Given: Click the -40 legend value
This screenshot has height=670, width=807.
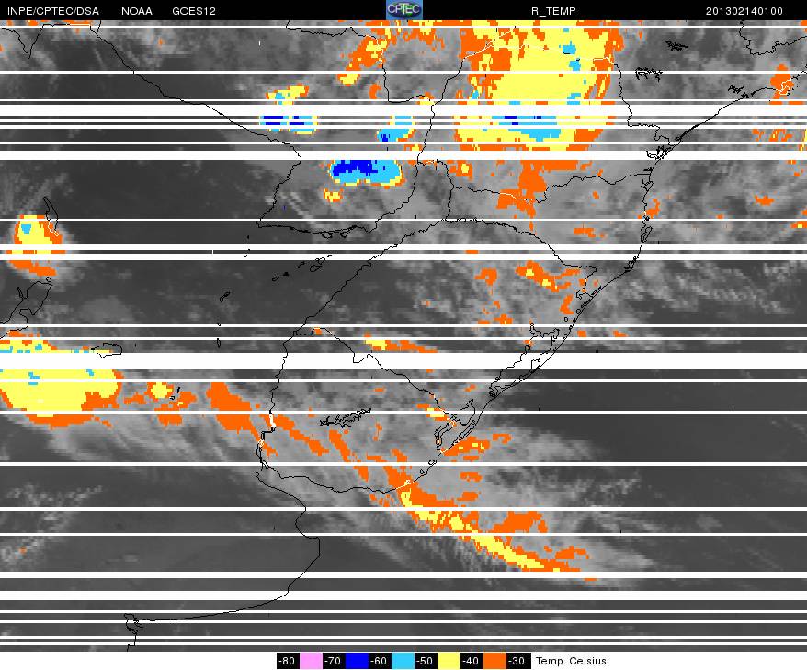Looking at the screenshot, I should [472, 661].
